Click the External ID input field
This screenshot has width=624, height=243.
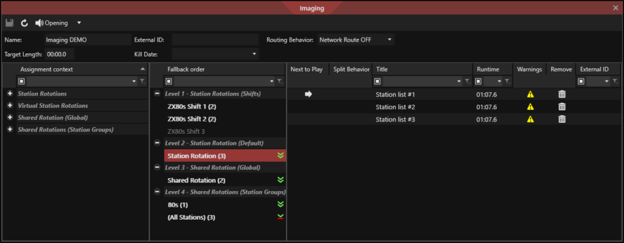(x=215, y=40)
